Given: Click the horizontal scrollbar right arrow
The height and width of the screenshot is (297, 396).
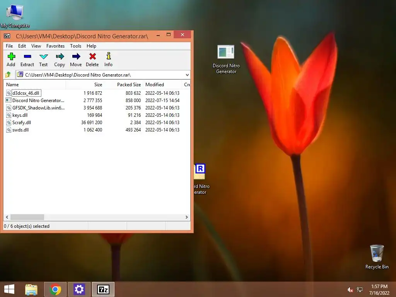Looking at the screenshot, I should point(187,217).
